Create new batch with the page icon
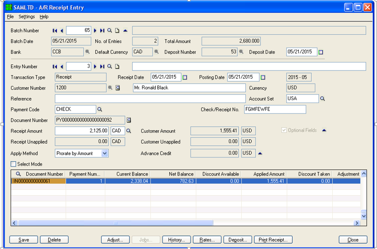 (117, 31)
